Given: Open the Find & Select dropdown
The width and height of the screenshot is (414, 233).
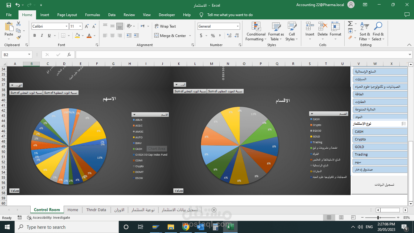Looking at the screenshot, I should (378, 32).
